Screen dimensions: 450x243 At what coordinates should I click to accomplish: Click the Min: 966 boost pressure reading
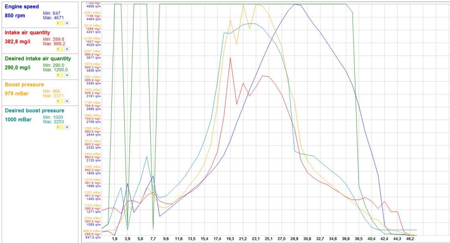[52, 92]
